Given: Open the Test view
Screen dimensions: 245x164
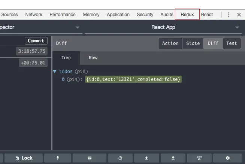Looking at the screenshot, I should point(232,43).
